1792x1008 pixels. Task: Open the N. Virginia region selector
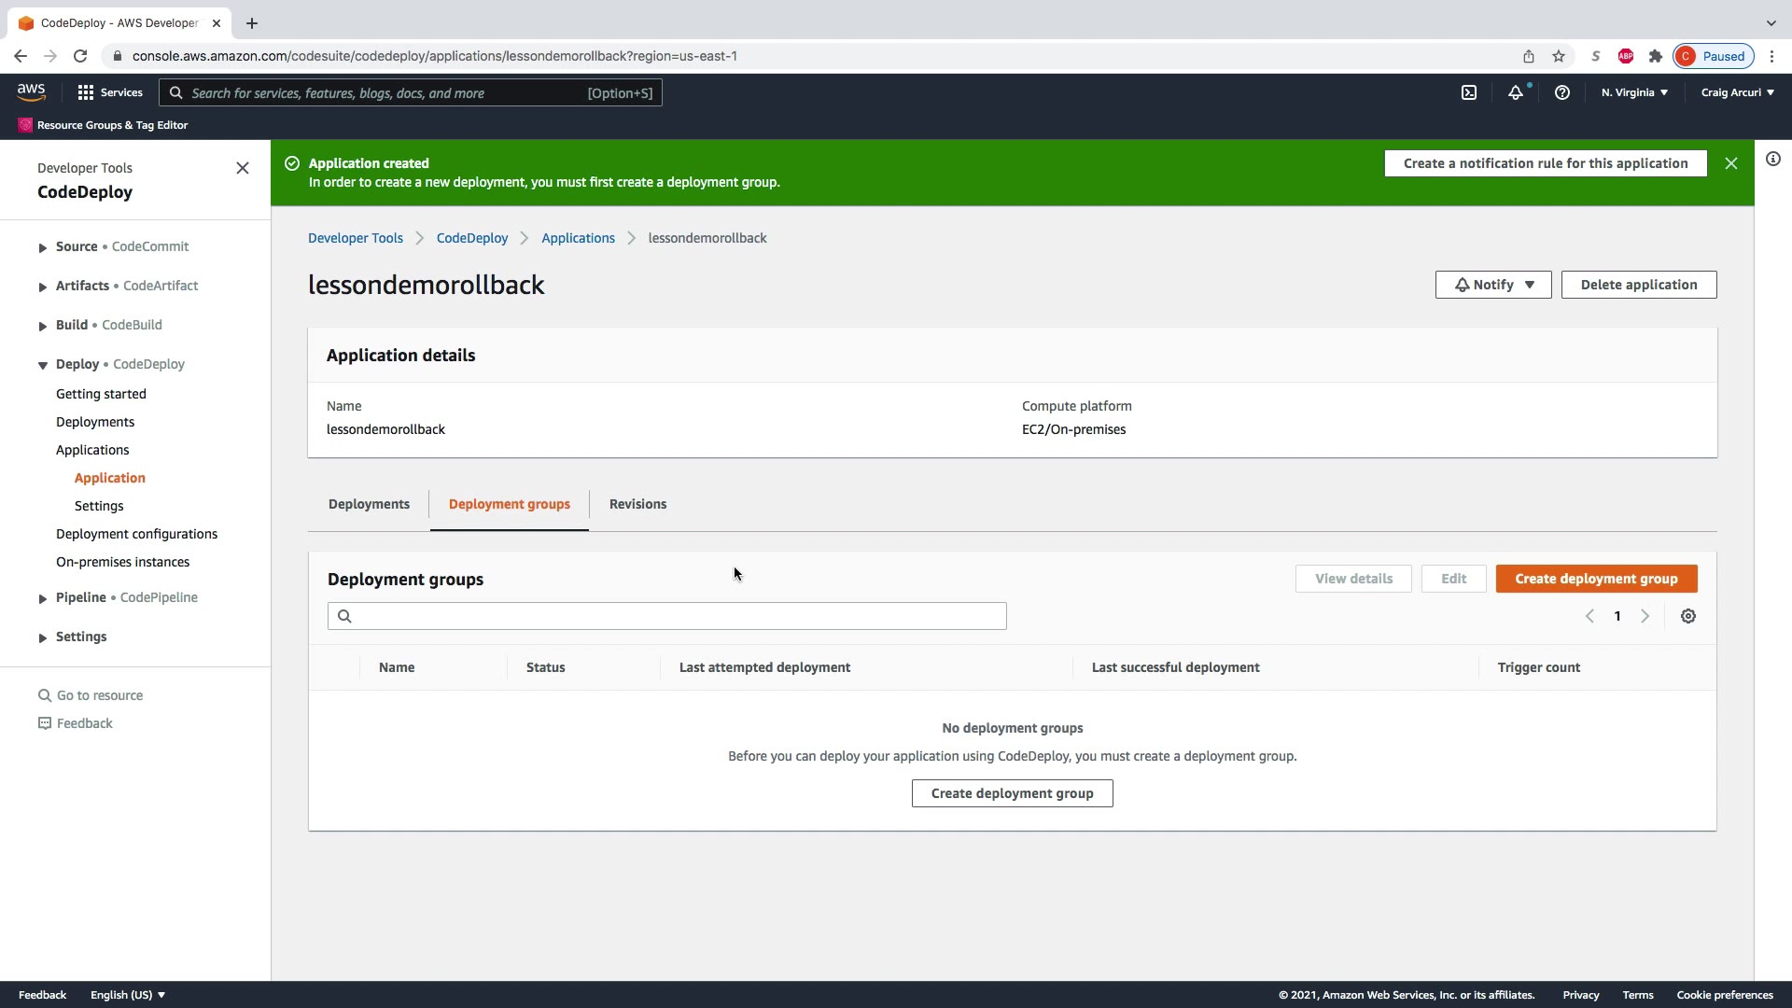click(x=1634, y=92)
